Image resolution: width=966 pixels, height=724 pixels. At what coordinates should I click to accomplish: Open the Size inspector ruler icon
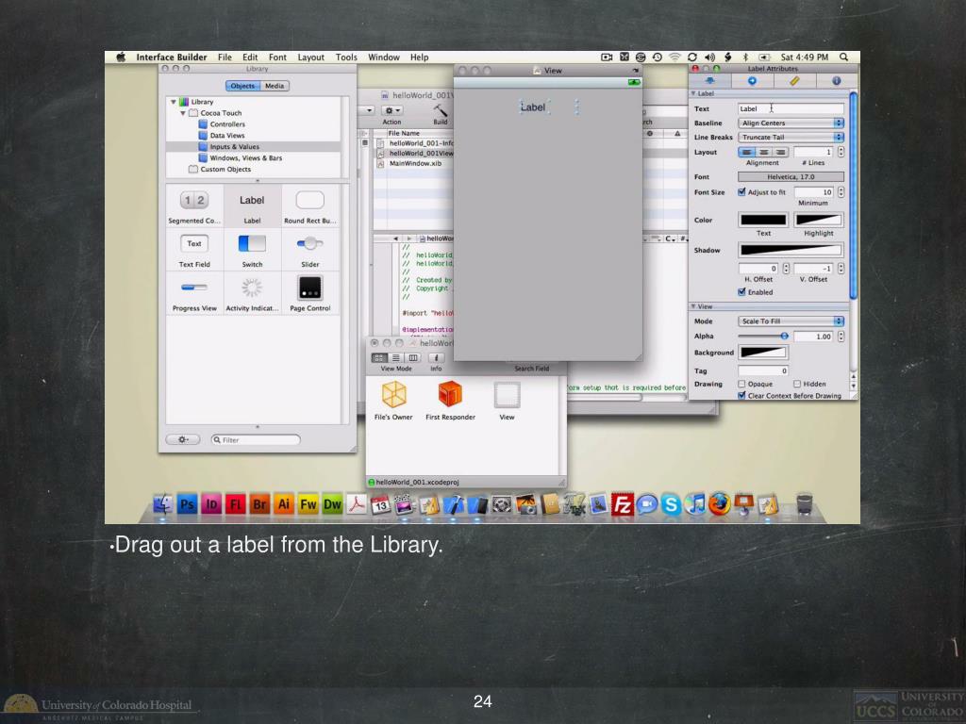tap(794, 81)
